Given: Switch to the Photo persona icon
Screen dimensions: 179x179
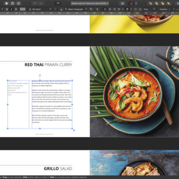Looking at the screenshot, I should pyautogui.click(x=18, y=3).
